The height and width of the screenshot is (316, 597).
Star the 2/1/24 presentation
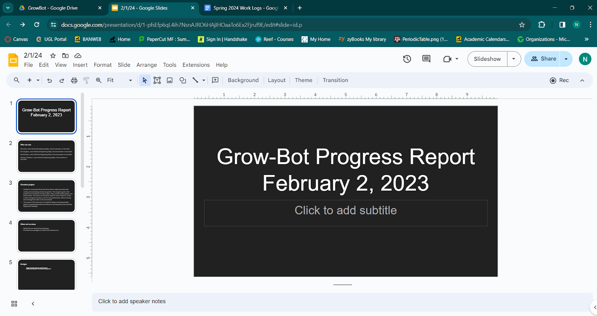(53, 56)
